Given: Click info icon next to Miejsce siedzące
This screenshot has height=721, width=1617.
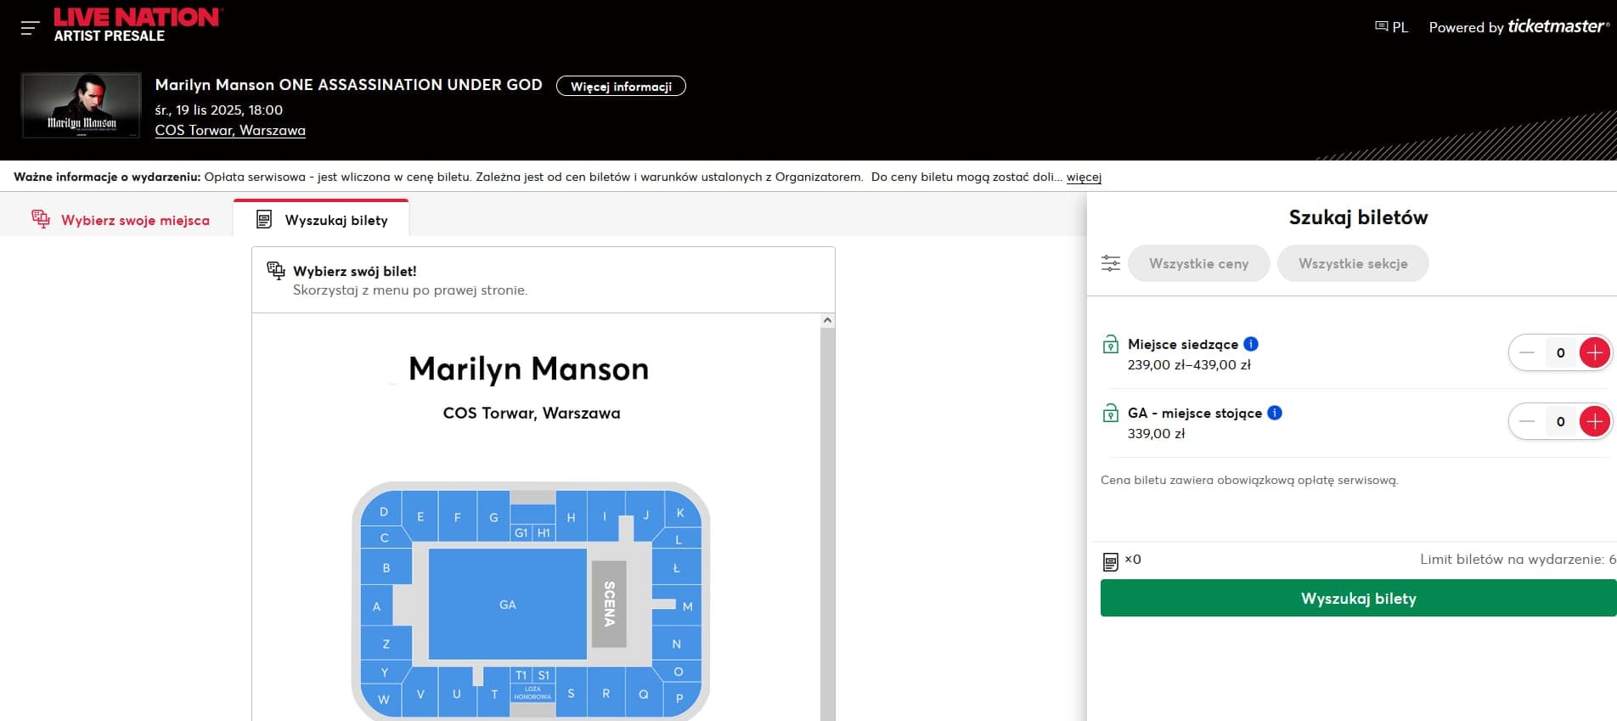Looking at the screenshot, I should tap(1251, 344).
